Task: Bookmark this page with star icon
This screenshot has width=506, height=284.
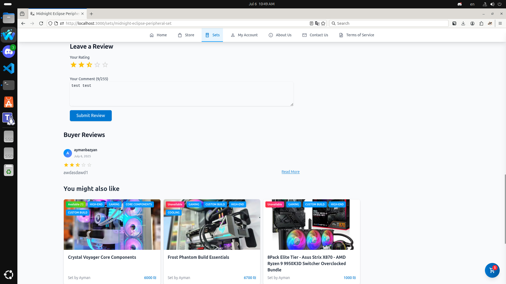Action: [x=323, y=23]
